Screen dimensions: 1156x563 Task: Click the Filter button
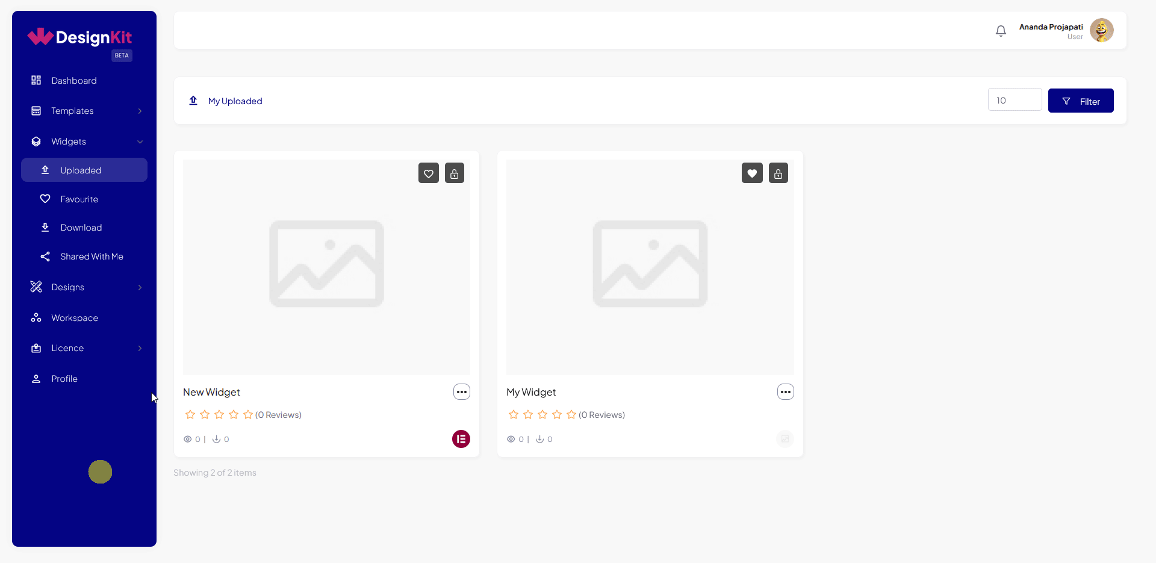pos(1080,101)
